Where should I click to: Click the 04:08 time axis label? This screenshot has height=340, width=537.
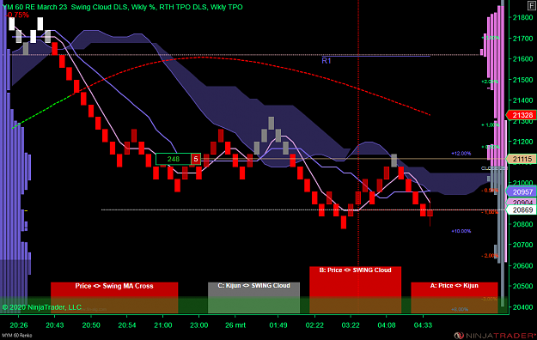pos(387,325)
